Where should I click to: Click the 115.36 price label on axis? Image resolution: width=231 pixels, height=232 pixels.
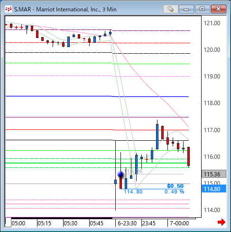[214, 174]
